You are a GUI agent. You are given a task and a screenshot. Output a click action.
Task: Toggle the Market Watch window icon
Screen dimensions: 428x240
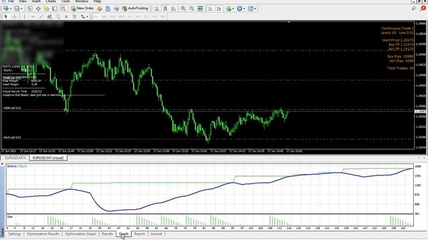pos(29,9)
